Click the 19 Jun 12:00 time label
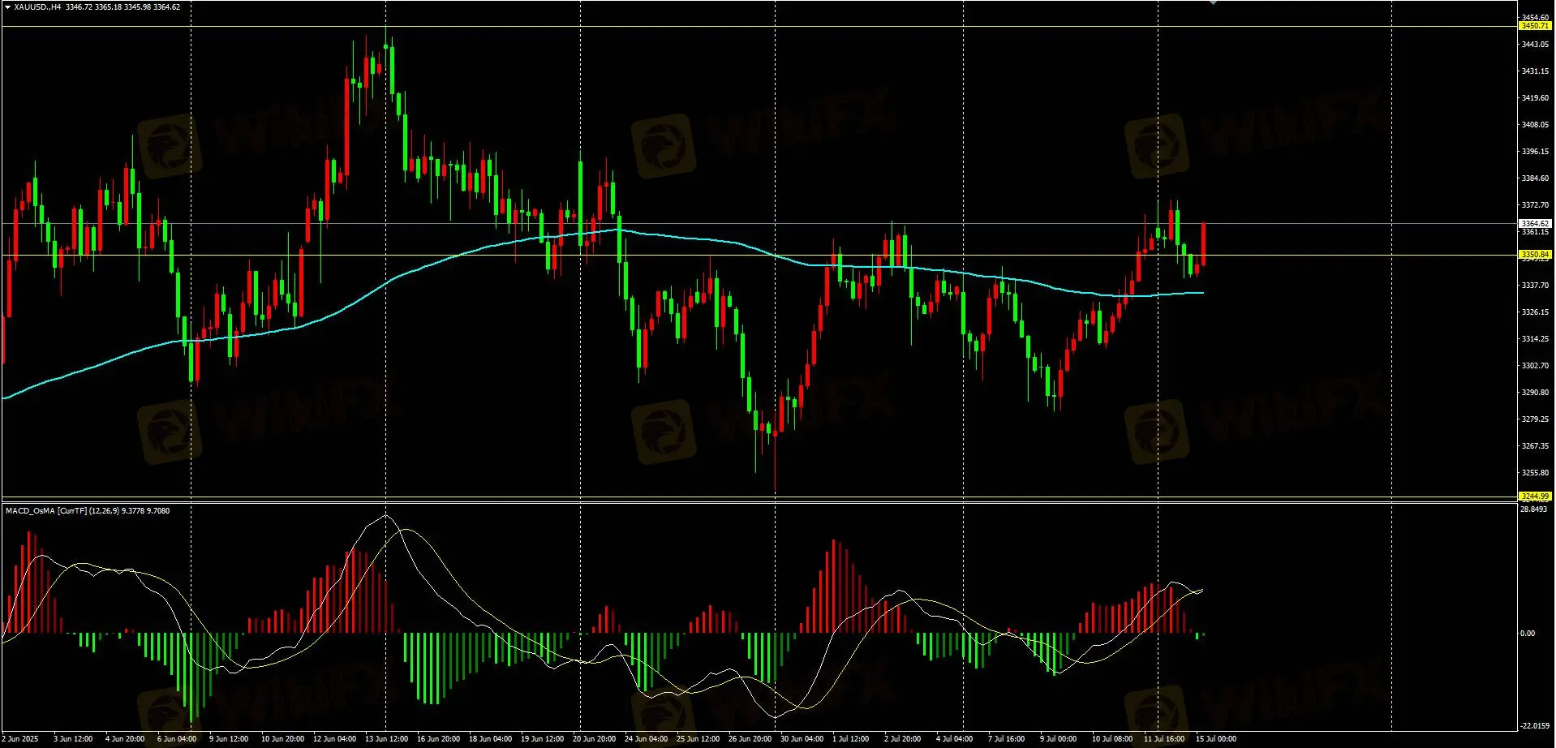Screen dimensions: 1556x748 pos(542,739)
